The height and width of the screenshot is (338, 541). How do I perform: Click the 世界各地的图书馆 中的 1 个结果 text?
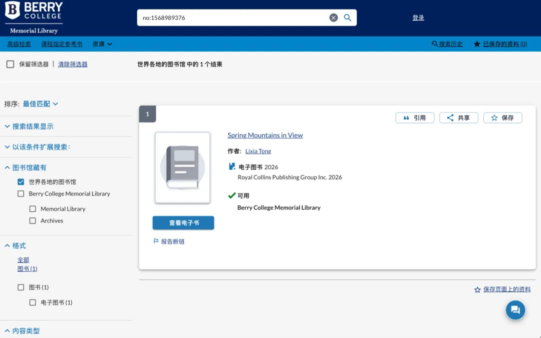pos(180,64)
